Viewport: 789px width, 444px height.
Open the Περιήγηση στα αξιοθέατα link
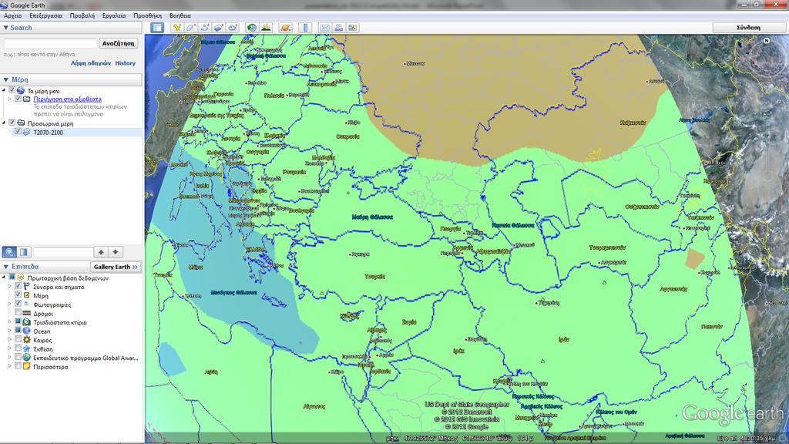pos(68,99)
